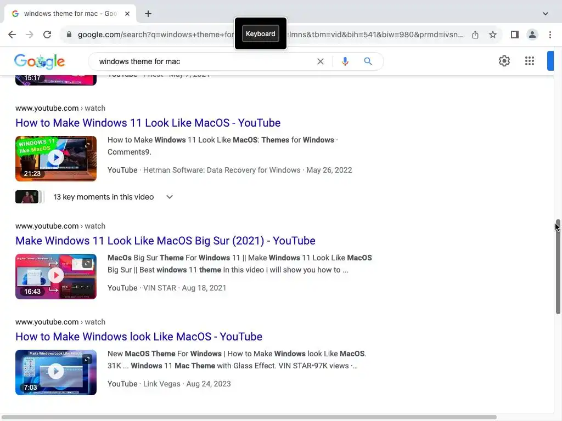Click 'Link Vegas · Aug 24, 2023' text
562x421 pixels.
tap(187, 384)
